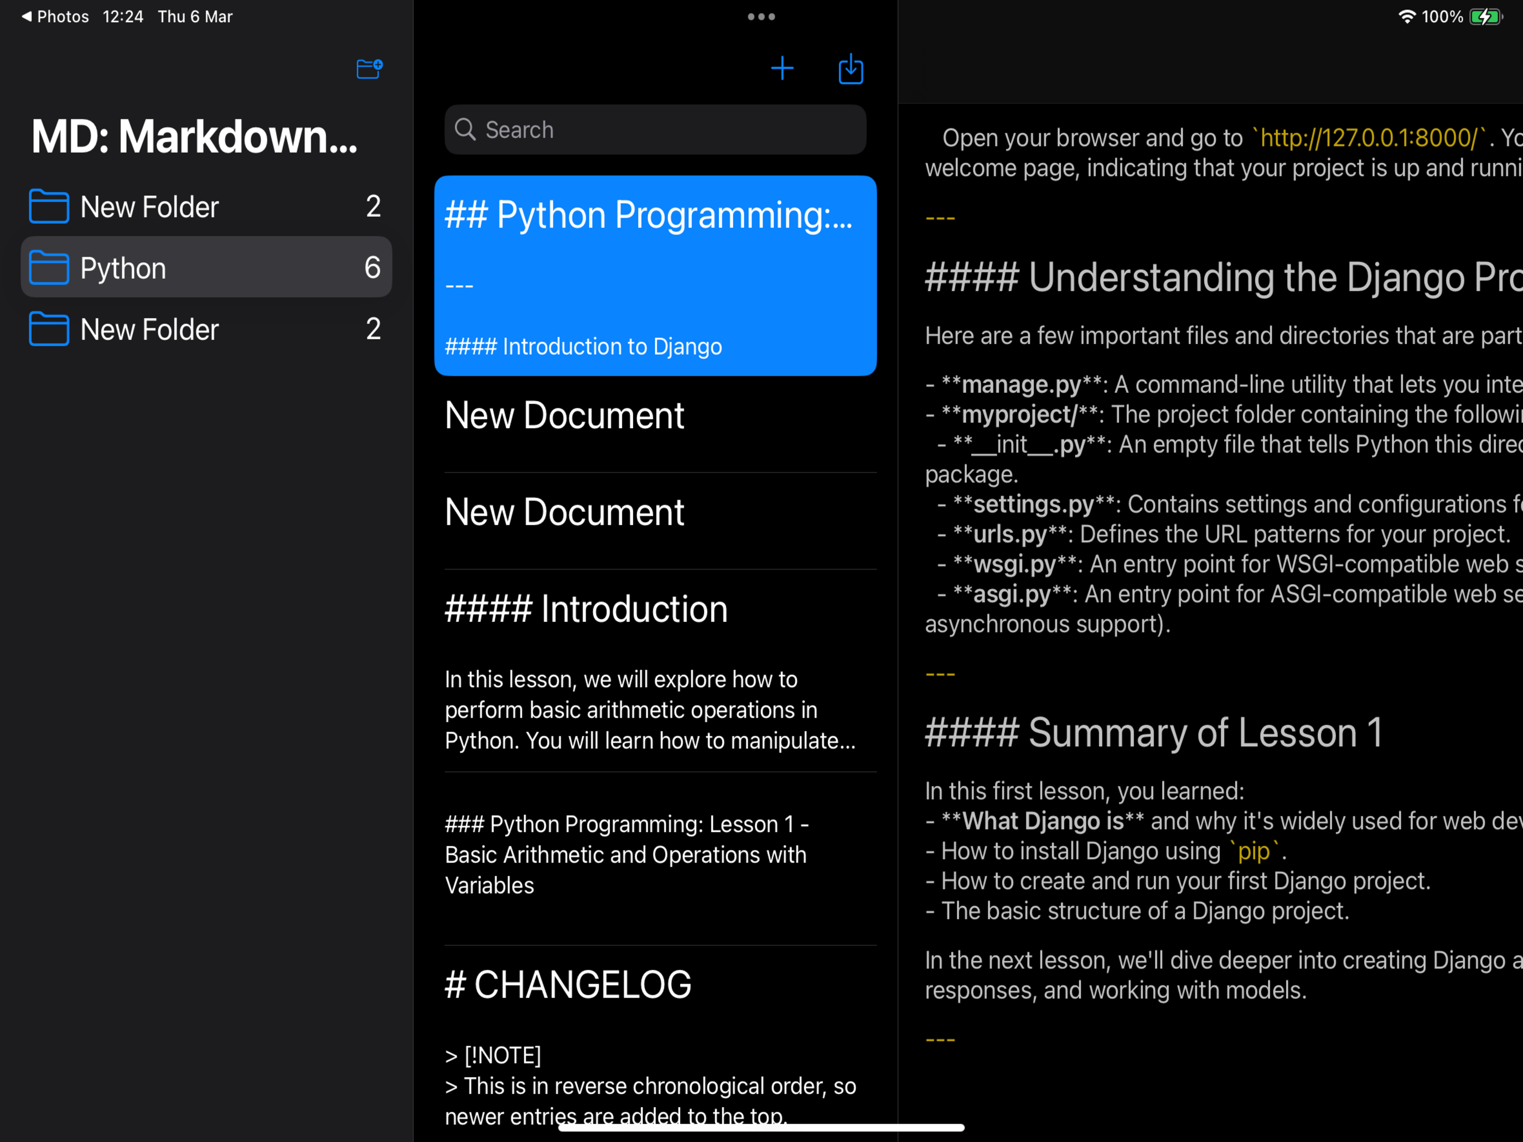Viewport: 1523px width, 1142px height.
Task: Tap the folder icon beside Python
Action: click(x=49, y=267)
